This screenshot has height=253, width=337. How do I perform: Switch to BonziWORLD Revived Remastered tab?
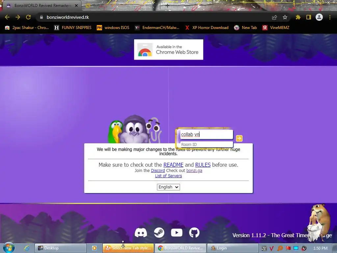click(42, 6)
